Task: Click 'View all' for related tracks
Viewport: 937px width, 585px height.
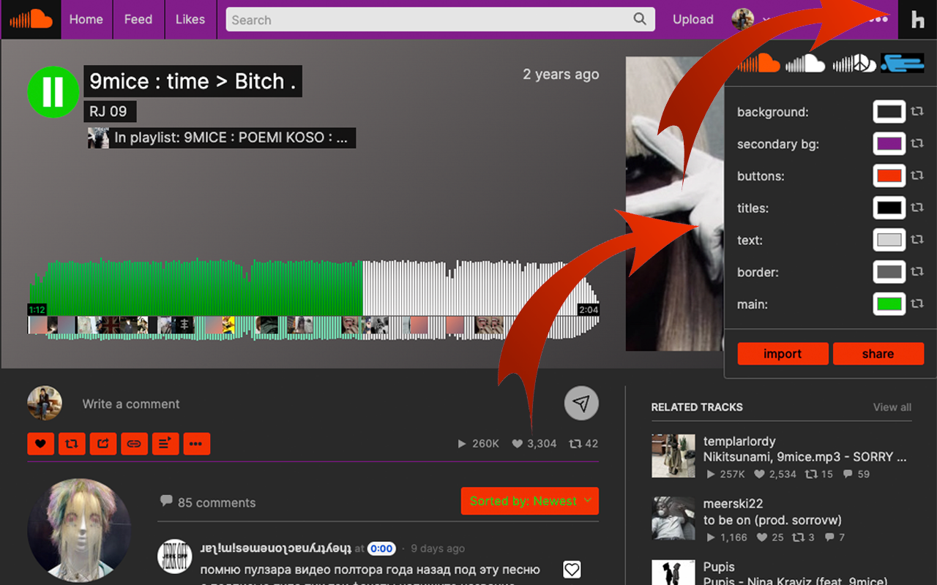Action: [892, 407]
